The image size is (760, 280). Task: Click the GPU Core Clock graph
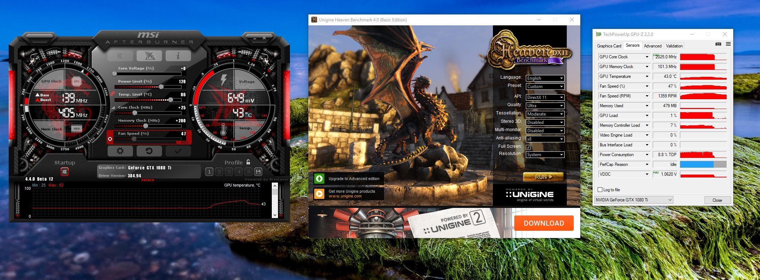tap(703, 57)
